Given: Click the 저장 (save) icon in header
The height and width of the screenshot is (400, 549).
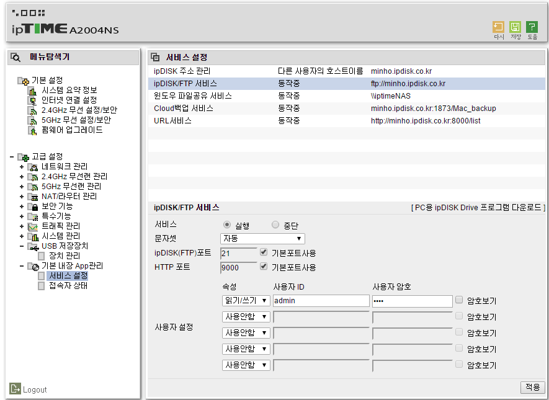Looking at the screenshot, I should coord(515,27).
